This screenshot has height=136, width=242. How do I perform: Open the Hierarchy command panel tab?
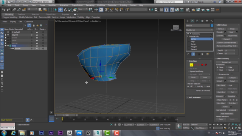(x=197, y=21)
